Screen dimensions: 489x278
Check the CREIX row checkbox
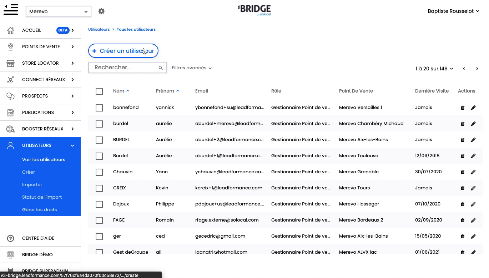pyautogui.click(x=99, y=188)
